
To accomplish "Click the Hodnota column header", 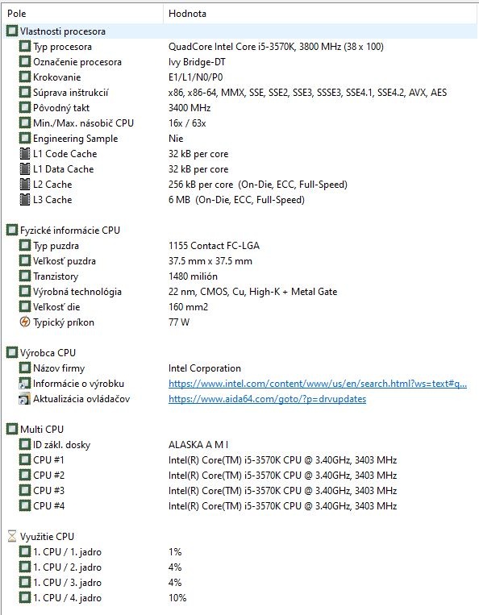I will [320, 14].
